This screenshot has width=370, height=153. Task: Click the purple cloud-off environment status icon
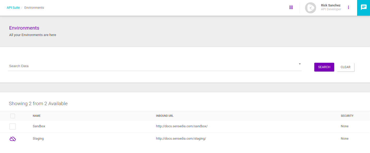tap(12, 139)
